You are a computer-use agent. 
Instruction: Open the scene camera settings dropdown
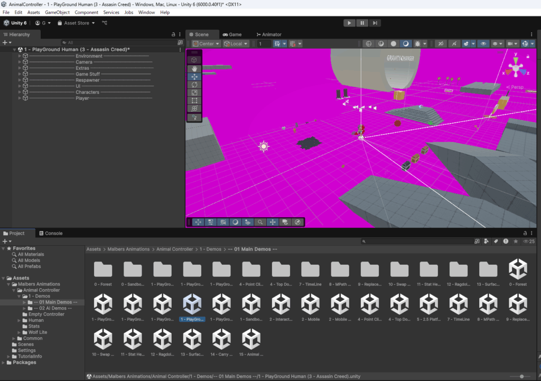click(512, 43)
